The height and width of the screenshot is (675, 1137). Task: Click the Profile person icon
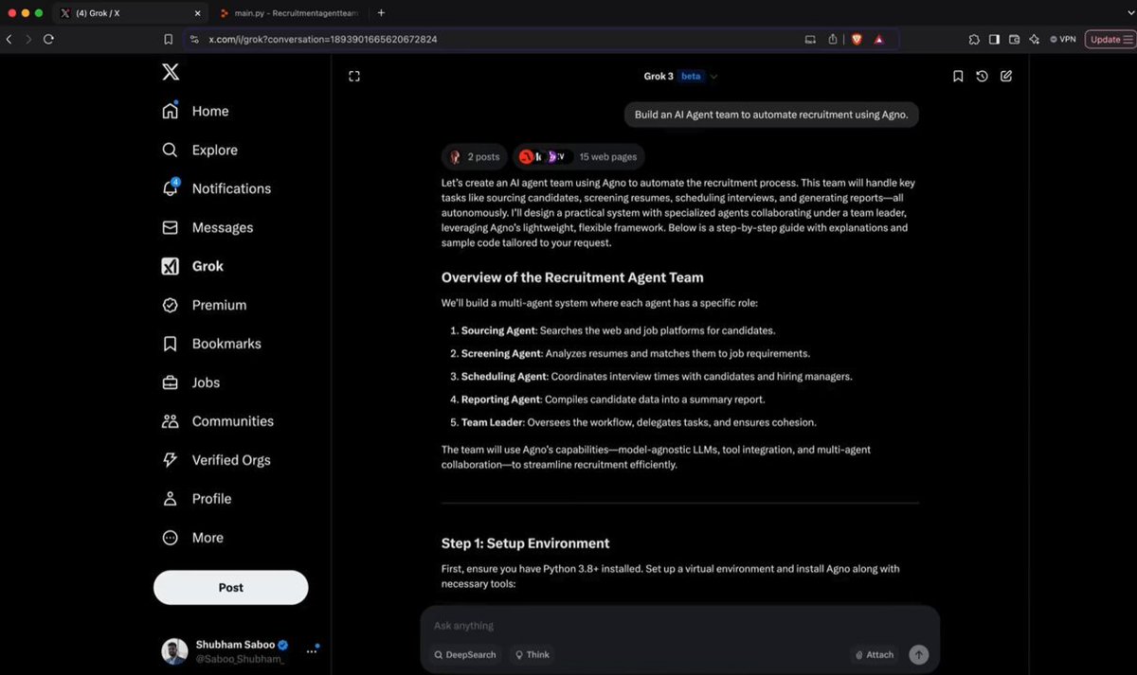[171, 499]
